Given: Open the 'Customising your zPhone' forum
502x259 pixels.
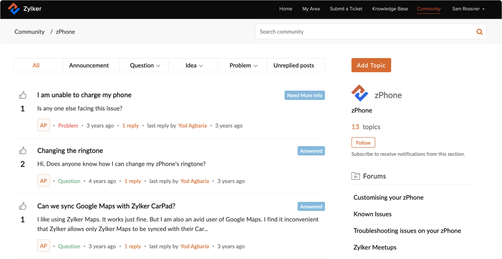Looking at the screenshot, I should coord(388,198).
